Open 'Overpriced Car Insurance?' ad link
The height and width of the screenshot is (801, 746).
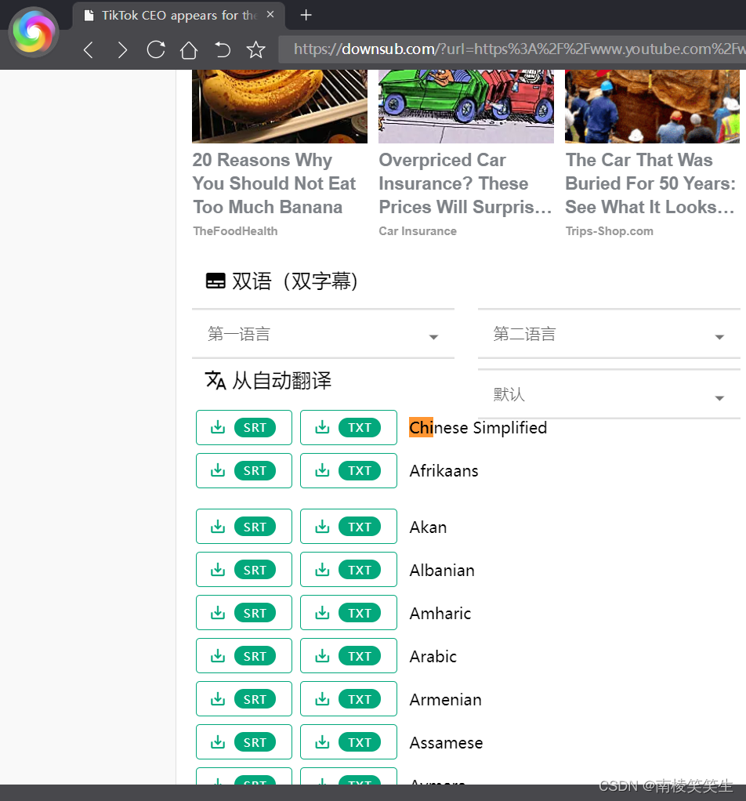(x=465, y=183)
